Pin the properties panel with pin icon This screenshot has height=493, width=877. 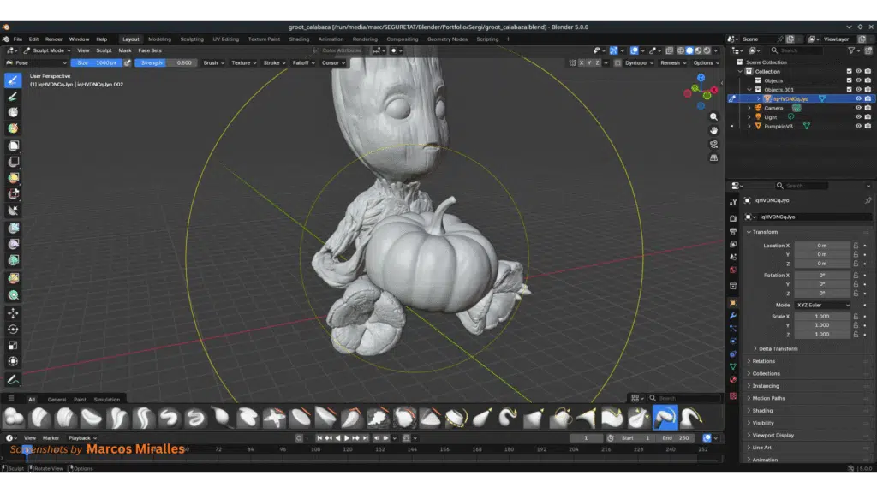click(x=868, y=200)
